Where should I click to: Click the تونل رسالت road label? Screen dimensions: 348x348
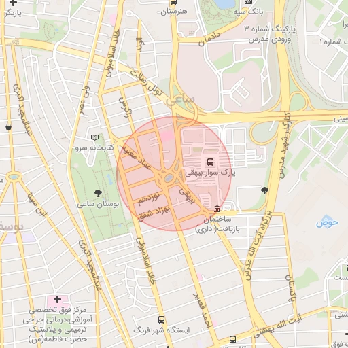(x=147, y=83)
